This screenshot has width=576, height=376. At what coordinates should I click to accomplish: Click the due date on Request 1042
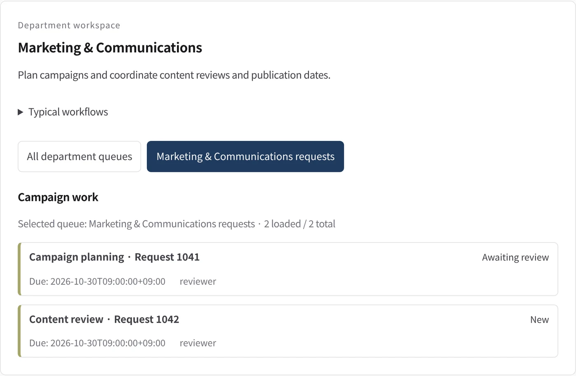(x=97, y=343)
